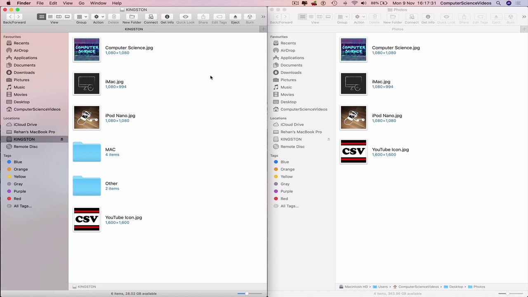Image resolution: width=528 pixels, height=297 pixels.
Task: Switch KINGSTON window to gallery view
Action: [67, 16]
